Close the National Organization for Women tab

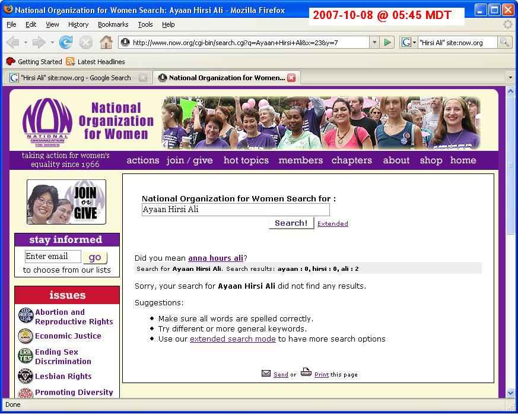(x=291, y=78)
